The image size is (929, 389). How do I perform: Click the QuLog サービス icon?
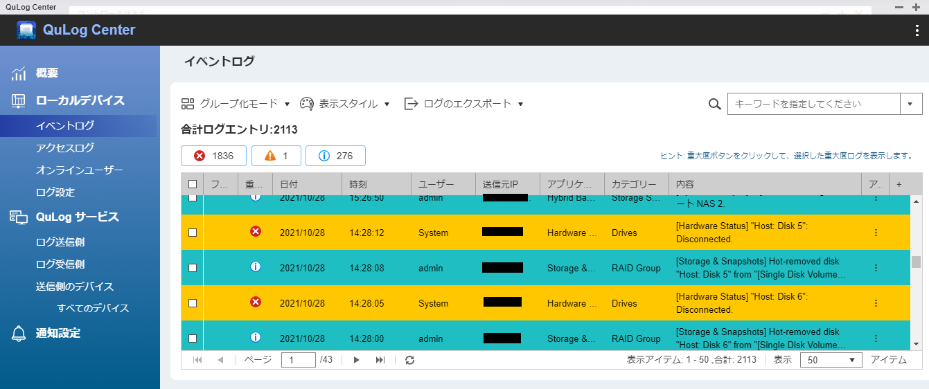19,217
